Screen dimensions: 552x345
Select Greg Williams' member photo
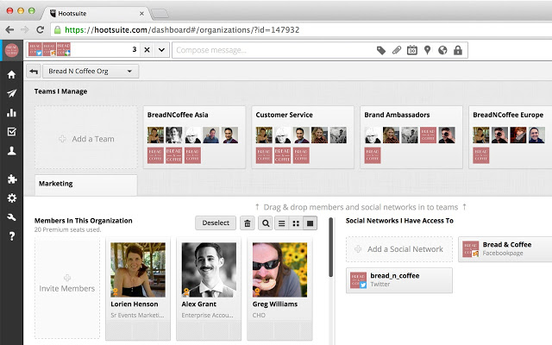click(279, 270)
